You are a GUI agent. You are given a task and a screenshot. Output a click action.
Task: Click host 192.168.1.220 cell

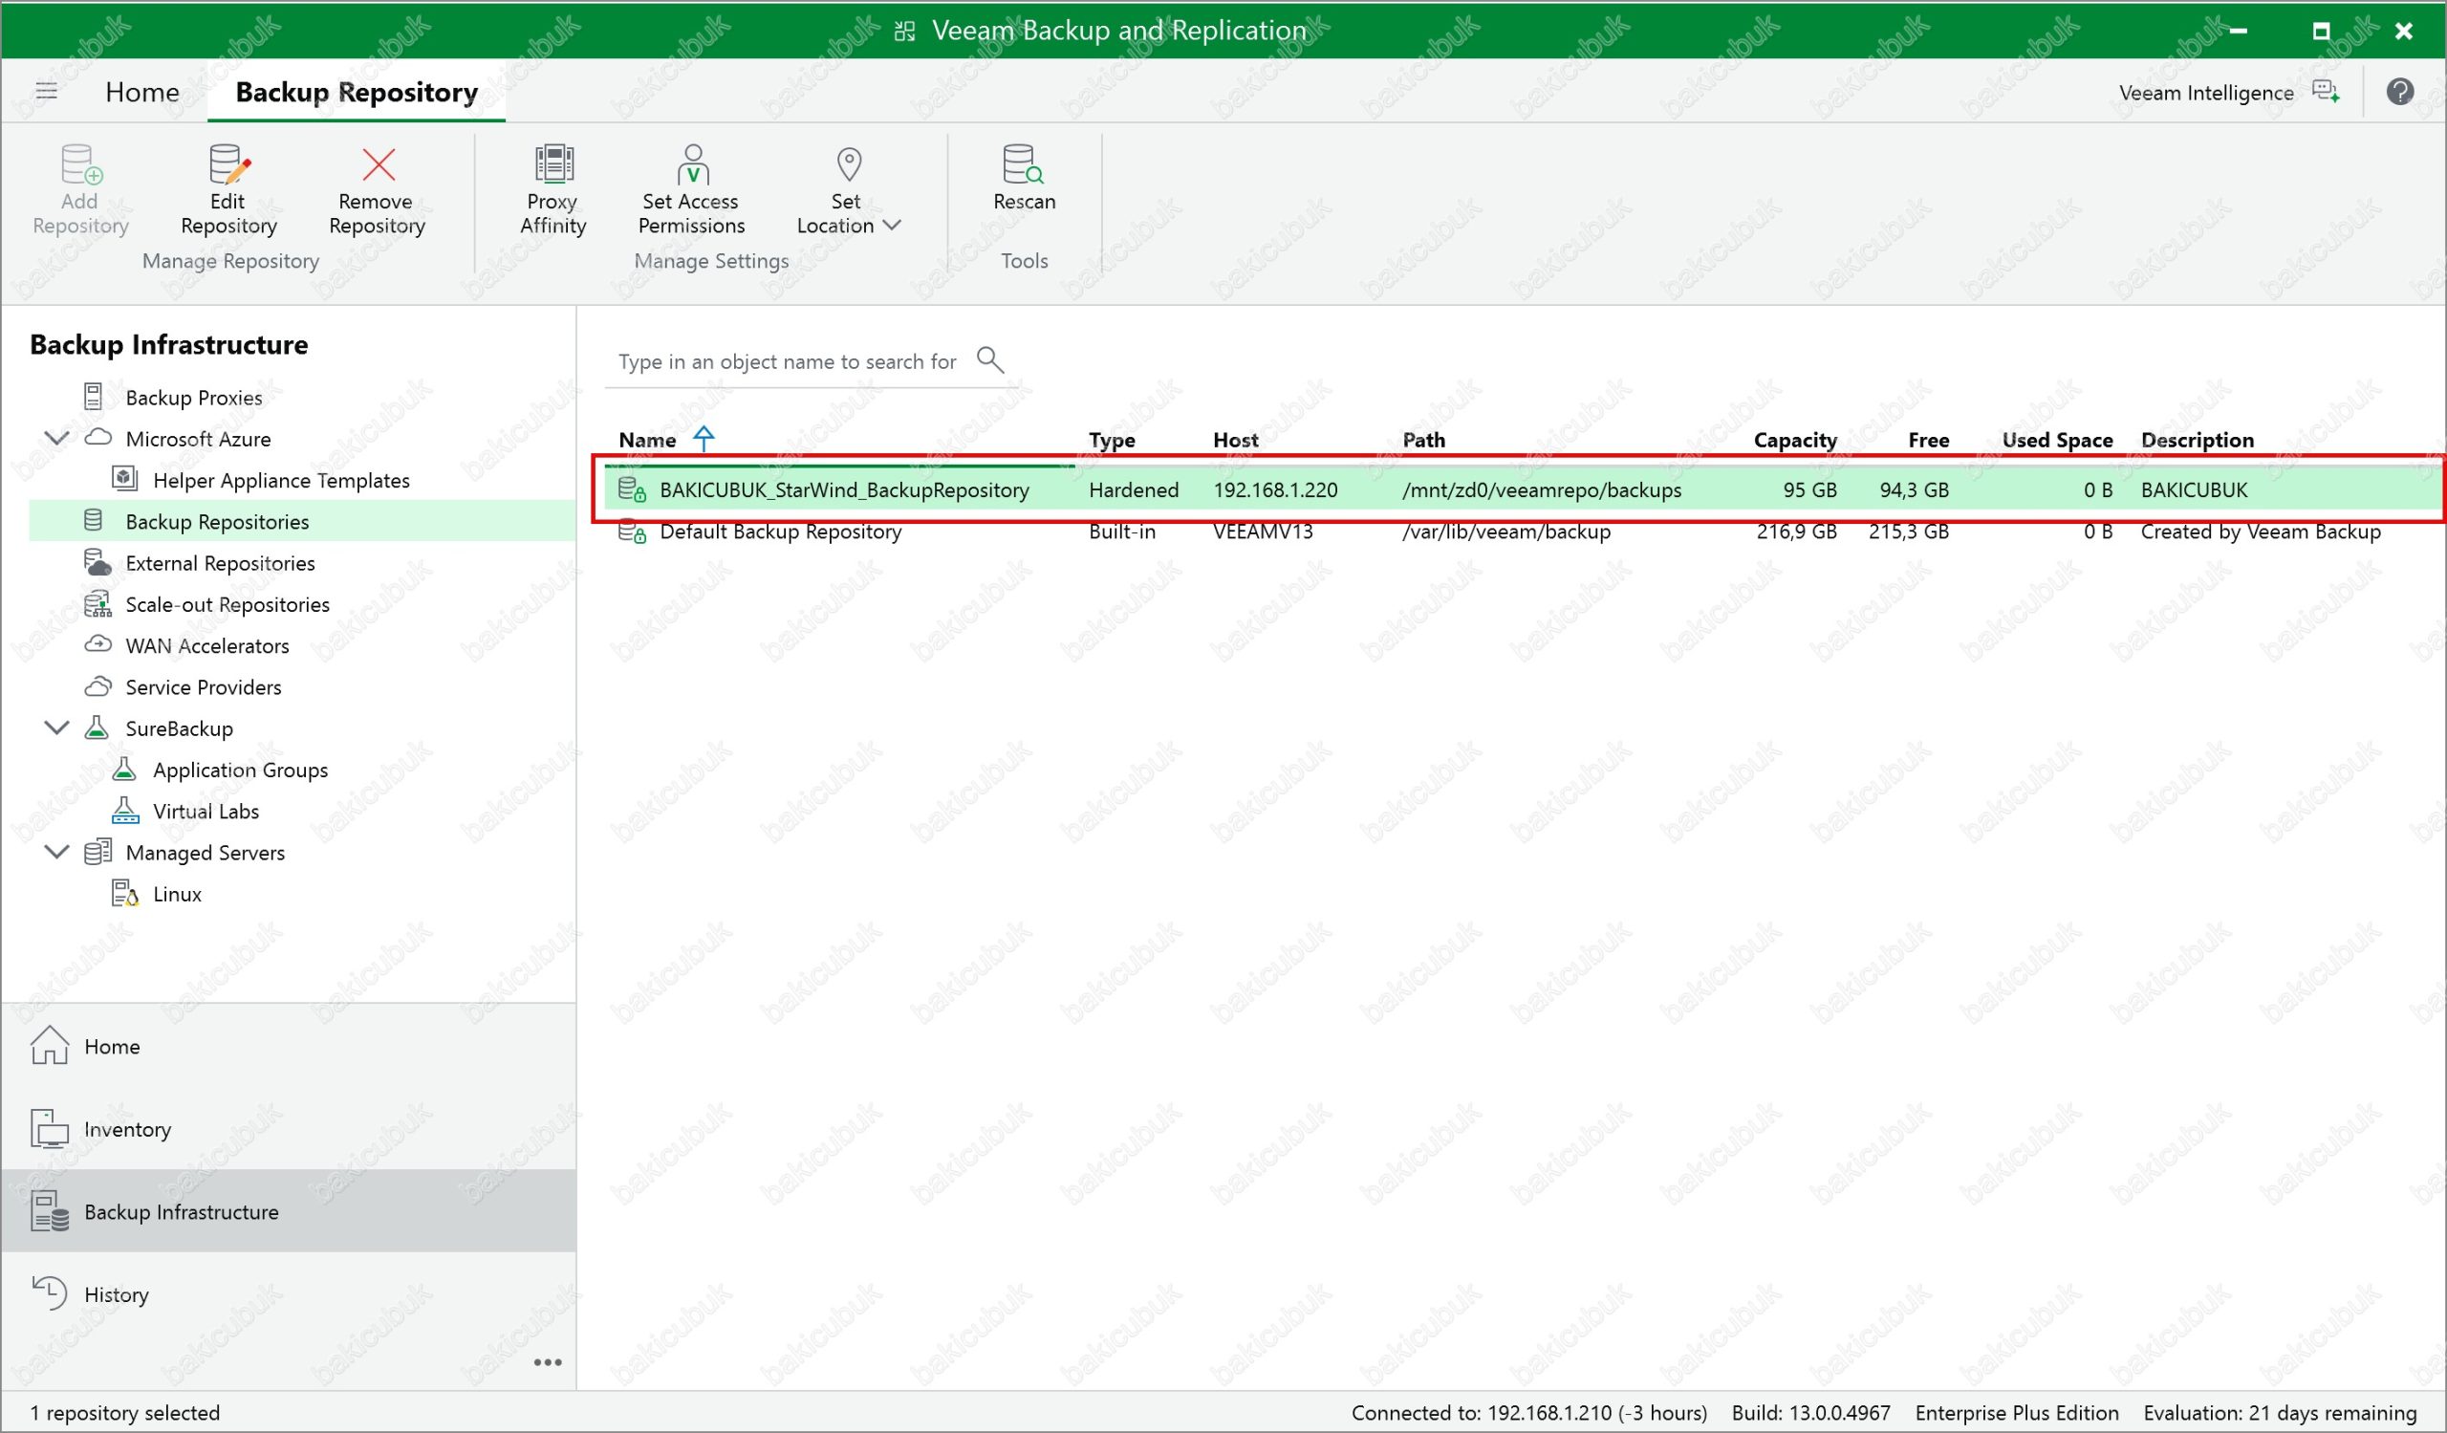point(1275,489)
